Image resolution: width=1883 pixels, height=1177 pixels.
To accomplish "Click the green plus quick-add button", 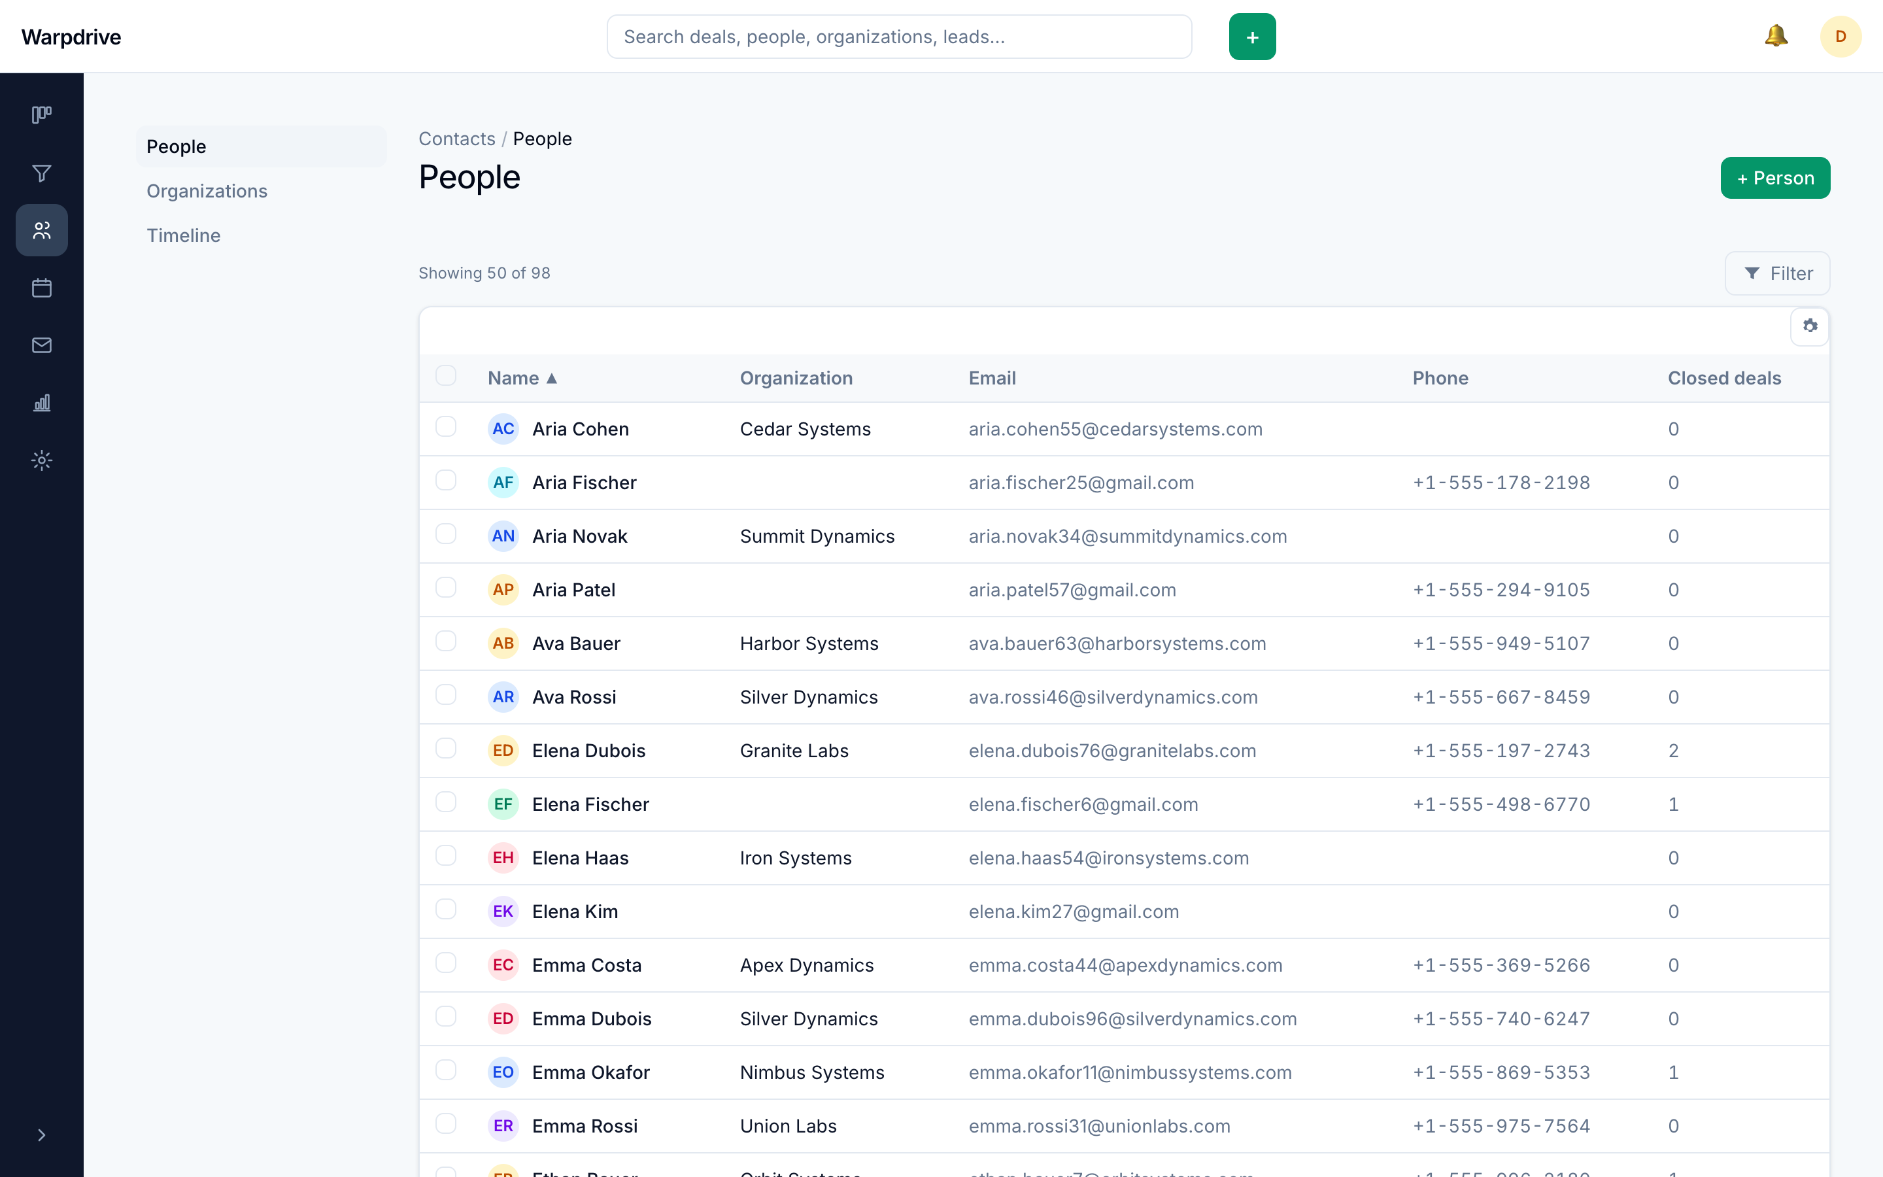I will (1252, 37).
